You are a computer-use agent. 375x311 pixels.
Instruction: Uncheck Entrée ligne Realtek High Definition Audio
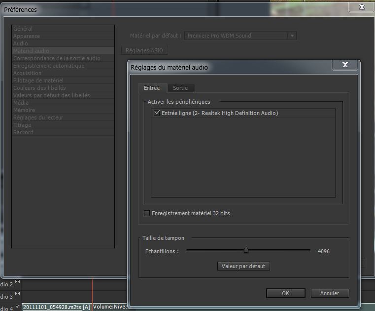click(157, 113)
